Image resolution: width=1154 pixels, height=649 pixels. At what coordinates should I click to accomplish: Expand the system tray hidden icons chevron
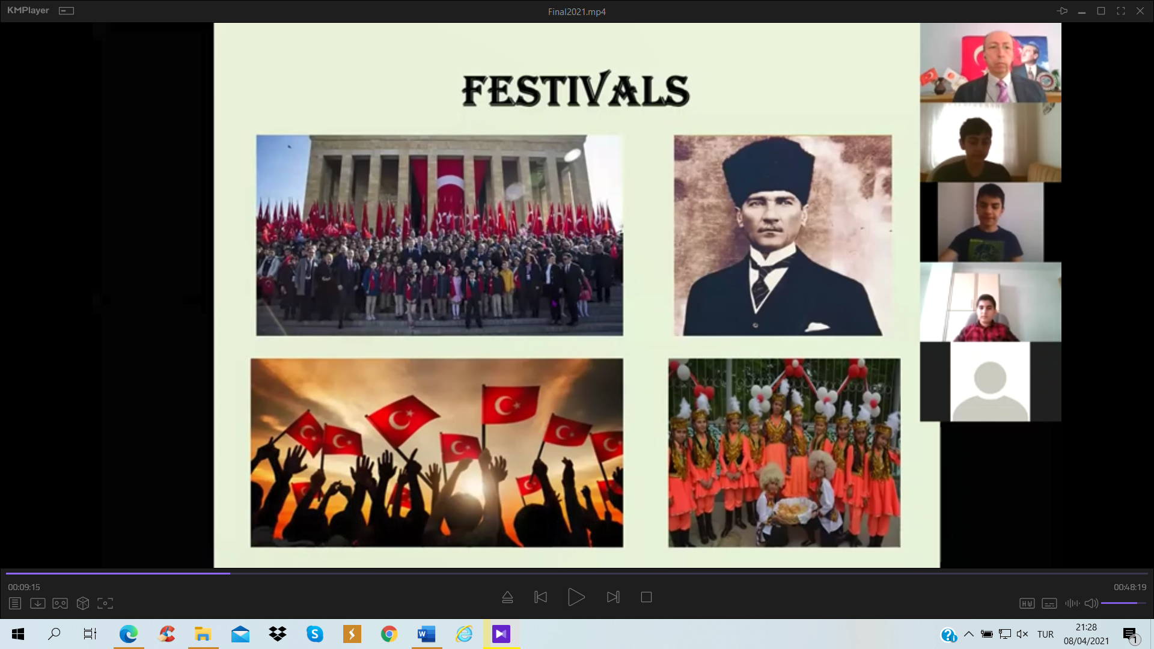[969, 634]
